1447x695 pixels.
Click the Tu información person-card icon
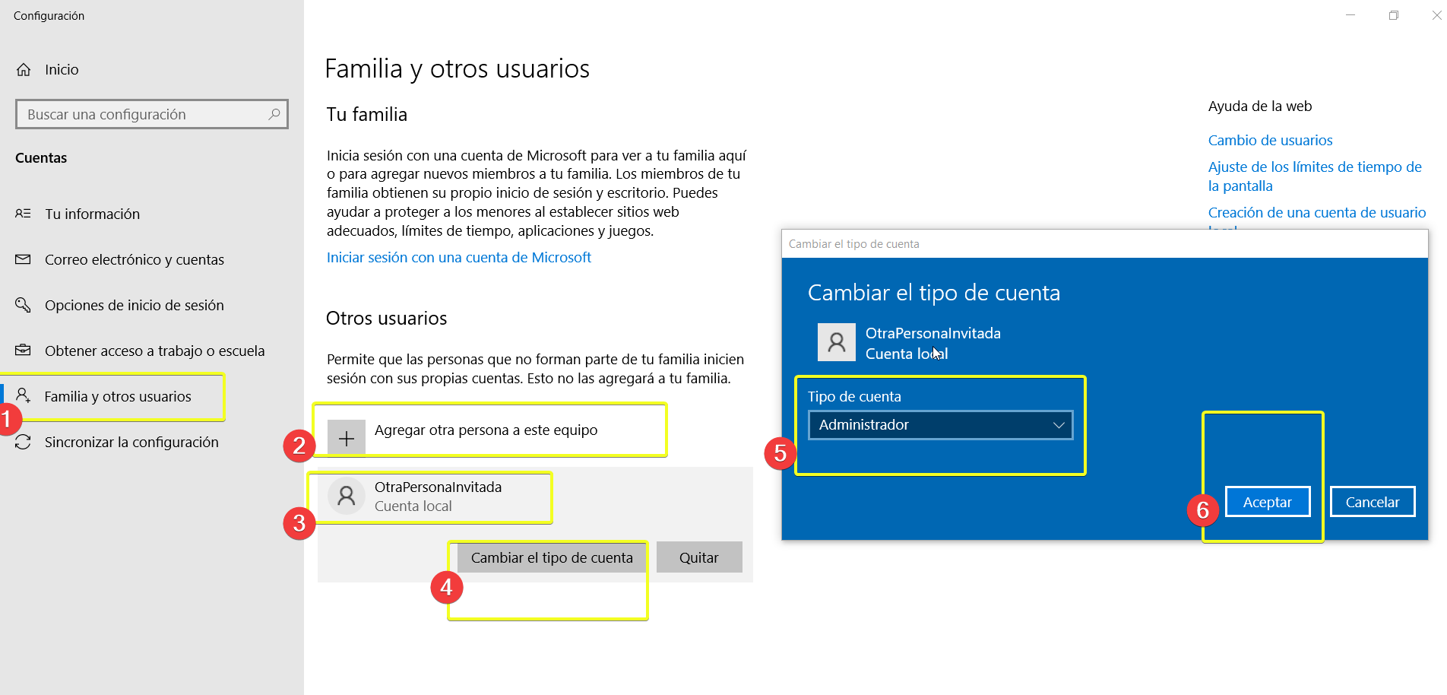click(x=24, y=214)
